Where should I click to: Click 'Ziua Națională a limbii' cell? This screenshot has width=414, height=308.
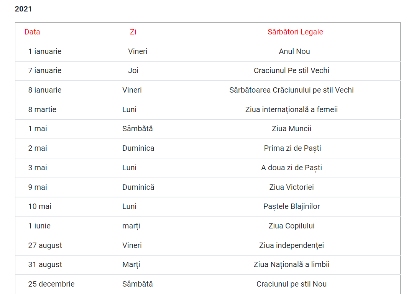(x=291, y=265)
